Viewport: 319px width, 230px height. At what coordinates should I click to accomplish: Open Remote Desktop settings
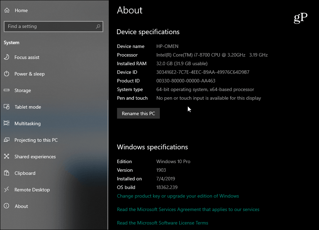32,190
